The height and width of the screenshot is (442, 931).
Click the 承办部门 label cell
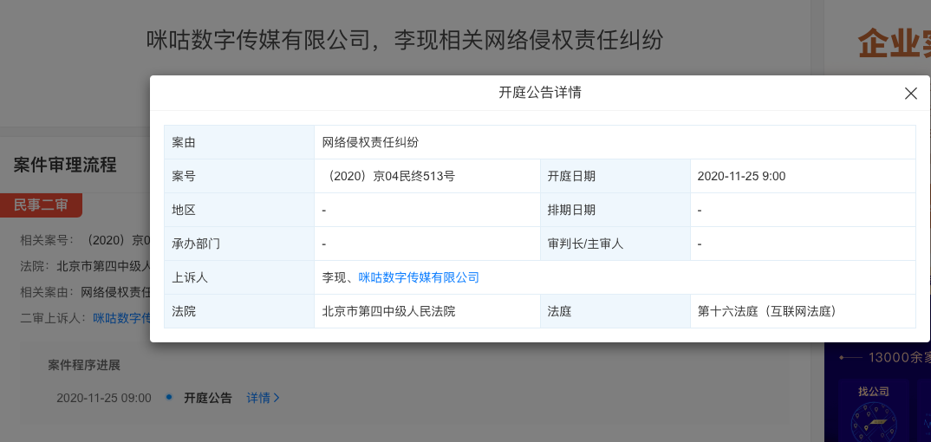239,244
